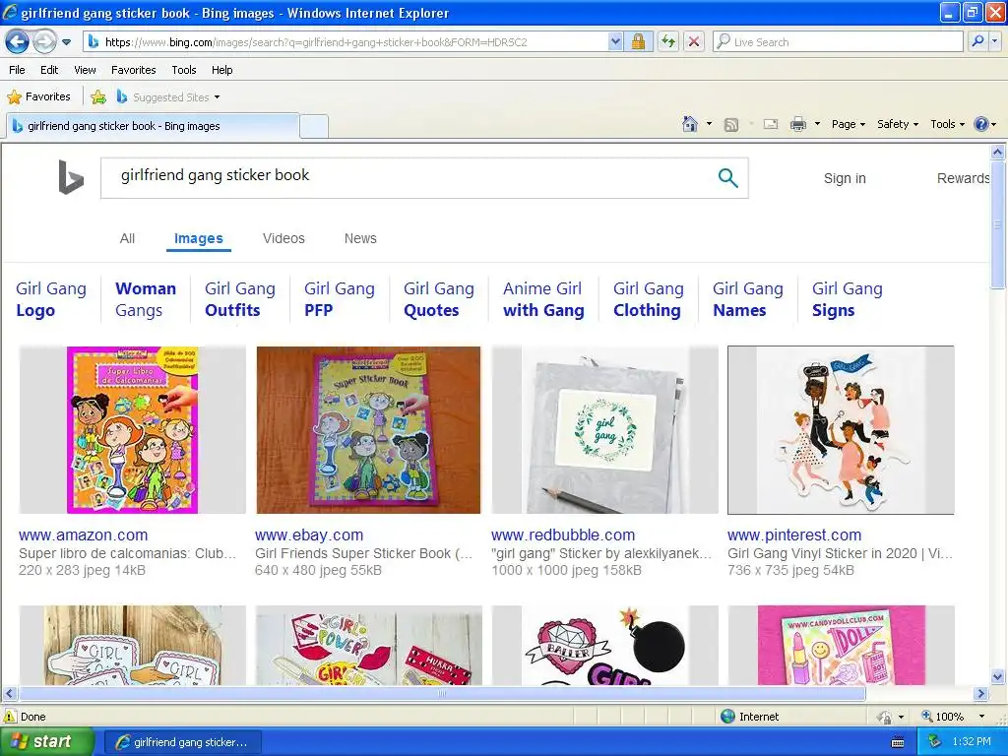Select Girl Gang Logo suggestion
Image resolution: width=1008 pixels, height=756 pixels.
(51, 299)
